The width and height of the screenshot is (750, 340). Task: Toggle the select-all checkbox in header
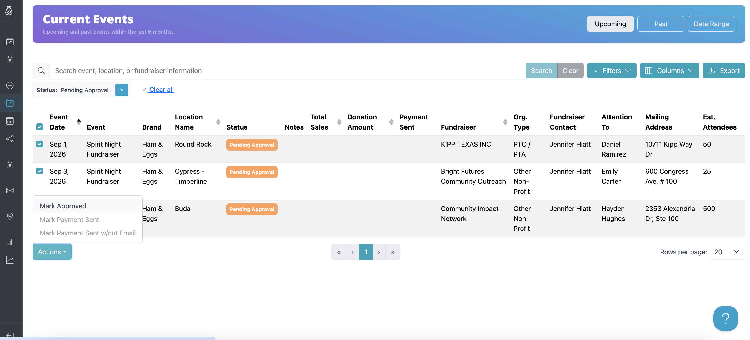pyautogui.click(x=39, y=127)
